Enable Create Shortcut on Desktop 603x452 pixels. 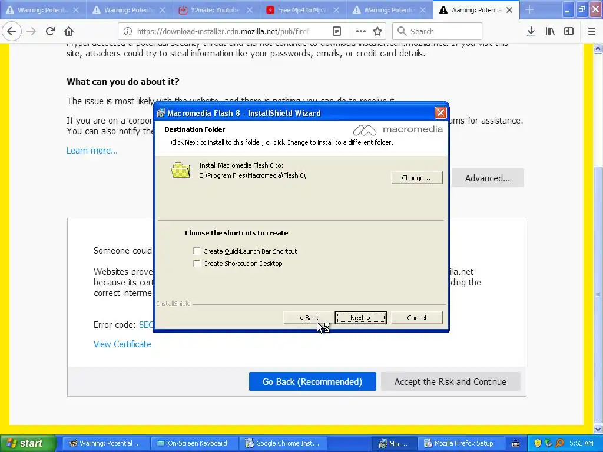(x=197, y=263)
